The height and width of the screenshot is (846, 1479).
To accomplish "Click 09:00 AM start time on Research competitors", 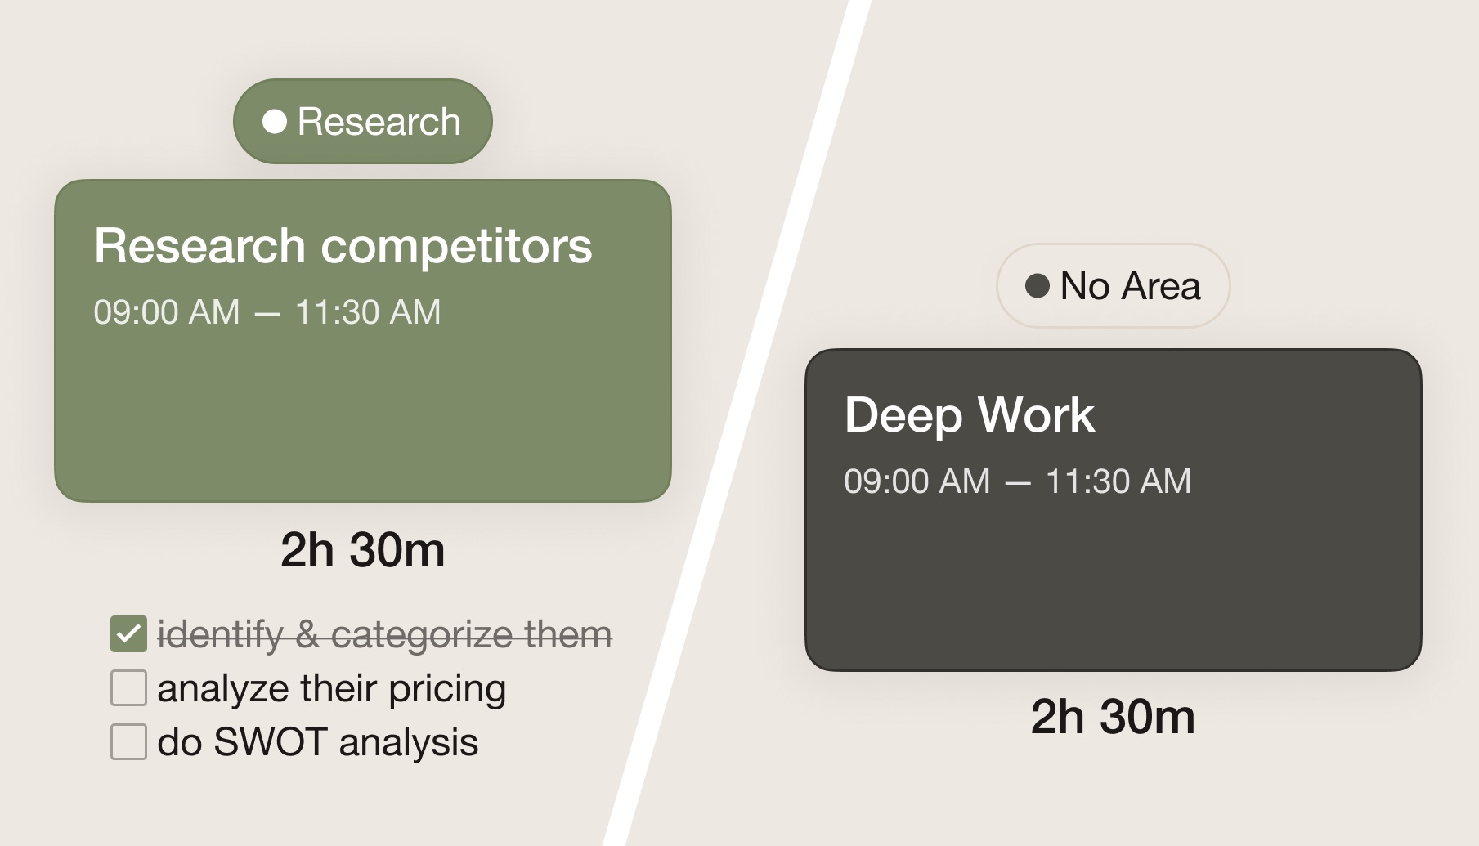I will click(167, 312).
